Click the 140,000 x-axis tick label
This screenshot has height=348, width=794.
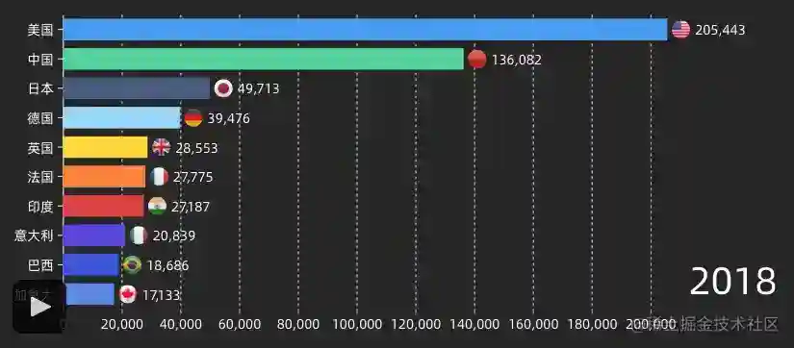474,324
